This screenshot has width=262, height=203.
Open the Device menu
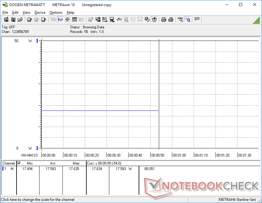40,13
